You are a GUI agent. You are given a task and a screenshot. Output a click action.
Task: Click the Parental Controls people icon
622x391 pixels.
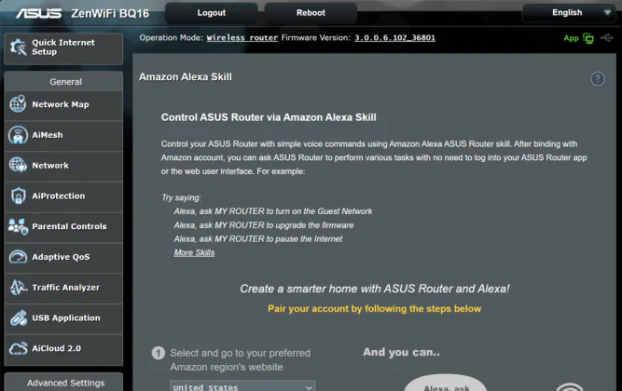tap(18, 226)
